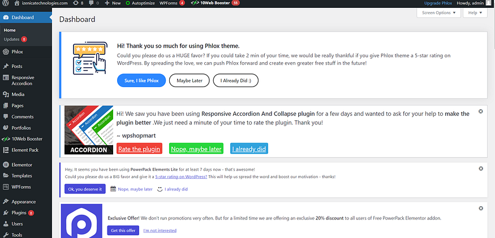Image resolution: width=495 pixels, height=238 pixels.
Task: Click the Portfolios icon in sidebar
Action: [6, 128]
